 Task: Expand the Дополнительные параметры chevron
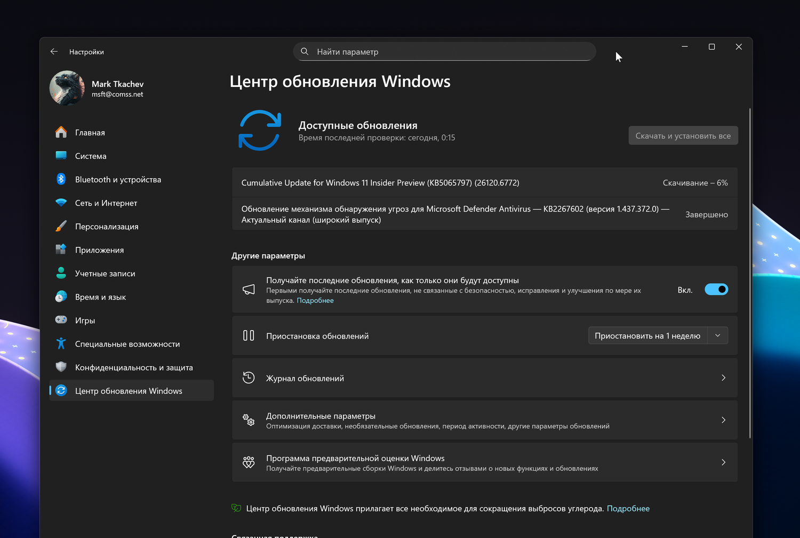pos(723,420)
